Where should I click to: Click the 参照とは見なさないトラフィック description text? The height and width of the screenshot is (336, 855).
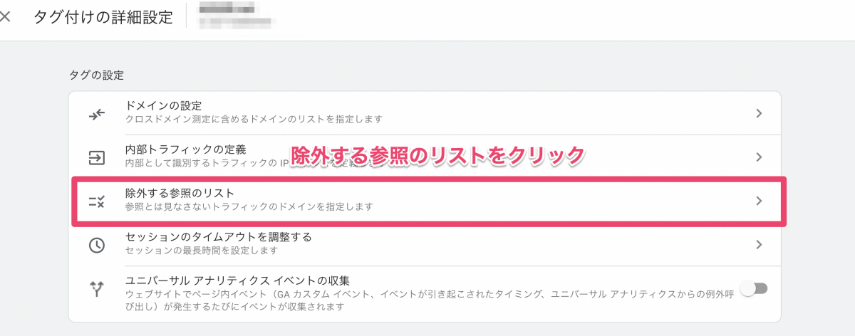click(x=249, y=206)
